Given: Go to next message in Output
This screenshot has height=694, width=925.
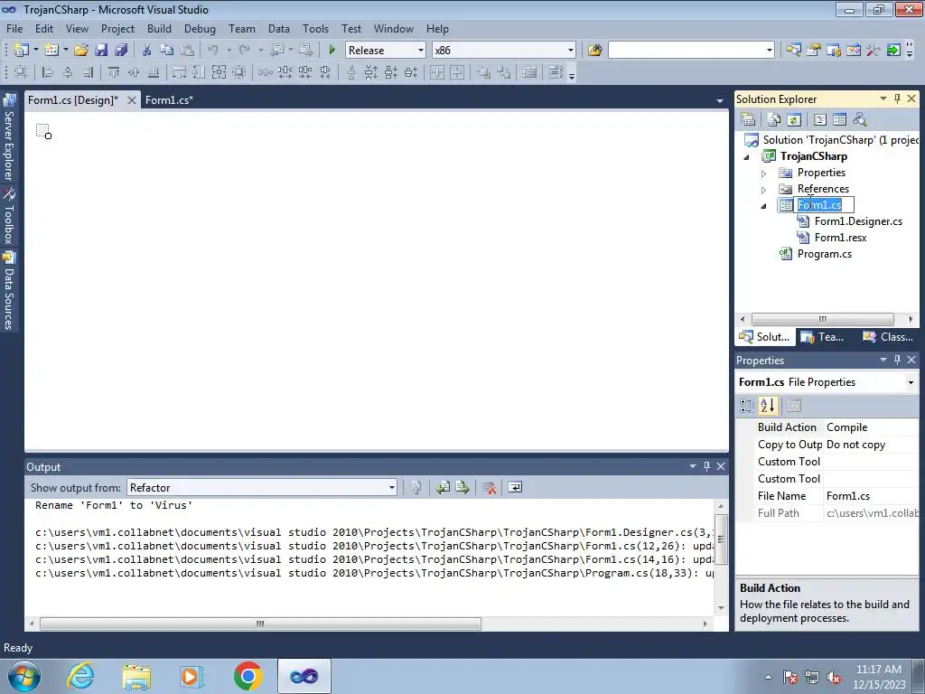Looking at the screenshot, I should [462, 487].
